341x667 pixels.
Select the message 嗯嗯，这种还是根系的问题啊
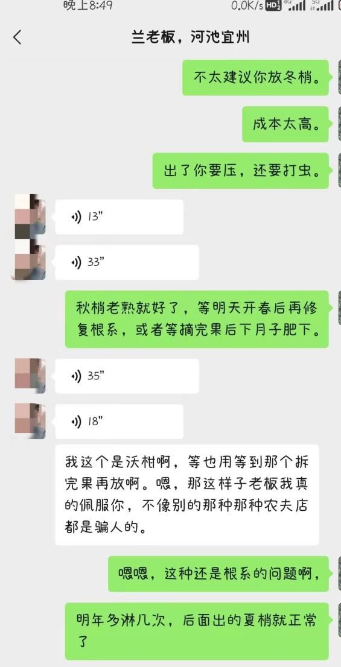pos(219,574)
